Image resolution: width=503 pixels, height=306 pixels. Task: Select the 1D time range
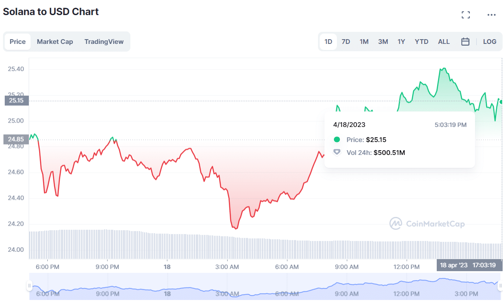[328, 42]
